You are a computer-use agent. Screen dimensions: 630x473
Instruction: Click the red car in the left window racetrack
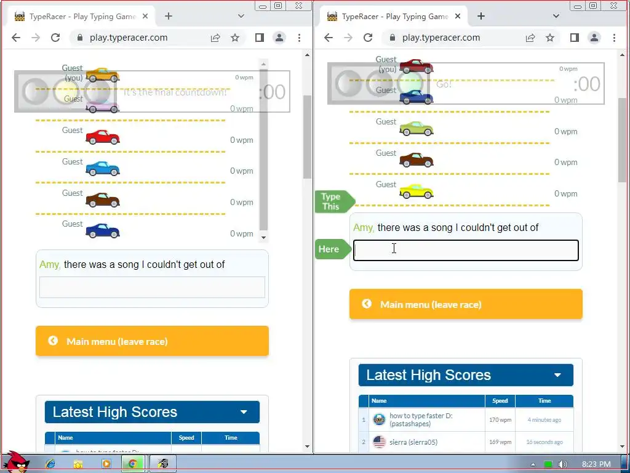(x=103, y=137)
